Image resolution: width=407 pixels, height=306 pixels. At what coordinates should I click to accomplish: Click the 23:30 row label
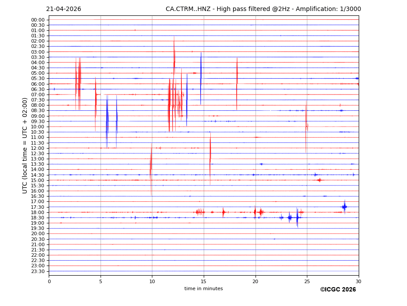coord(38,271)
